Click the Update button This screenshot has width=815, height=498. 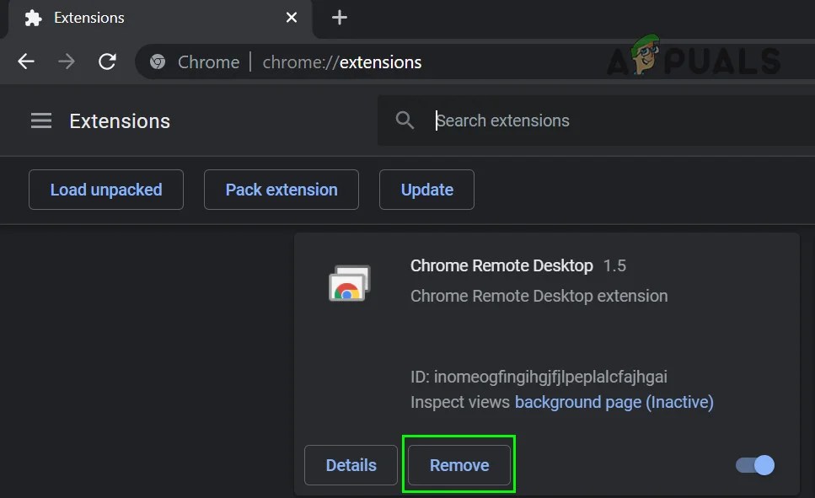[x=426, y=190]
